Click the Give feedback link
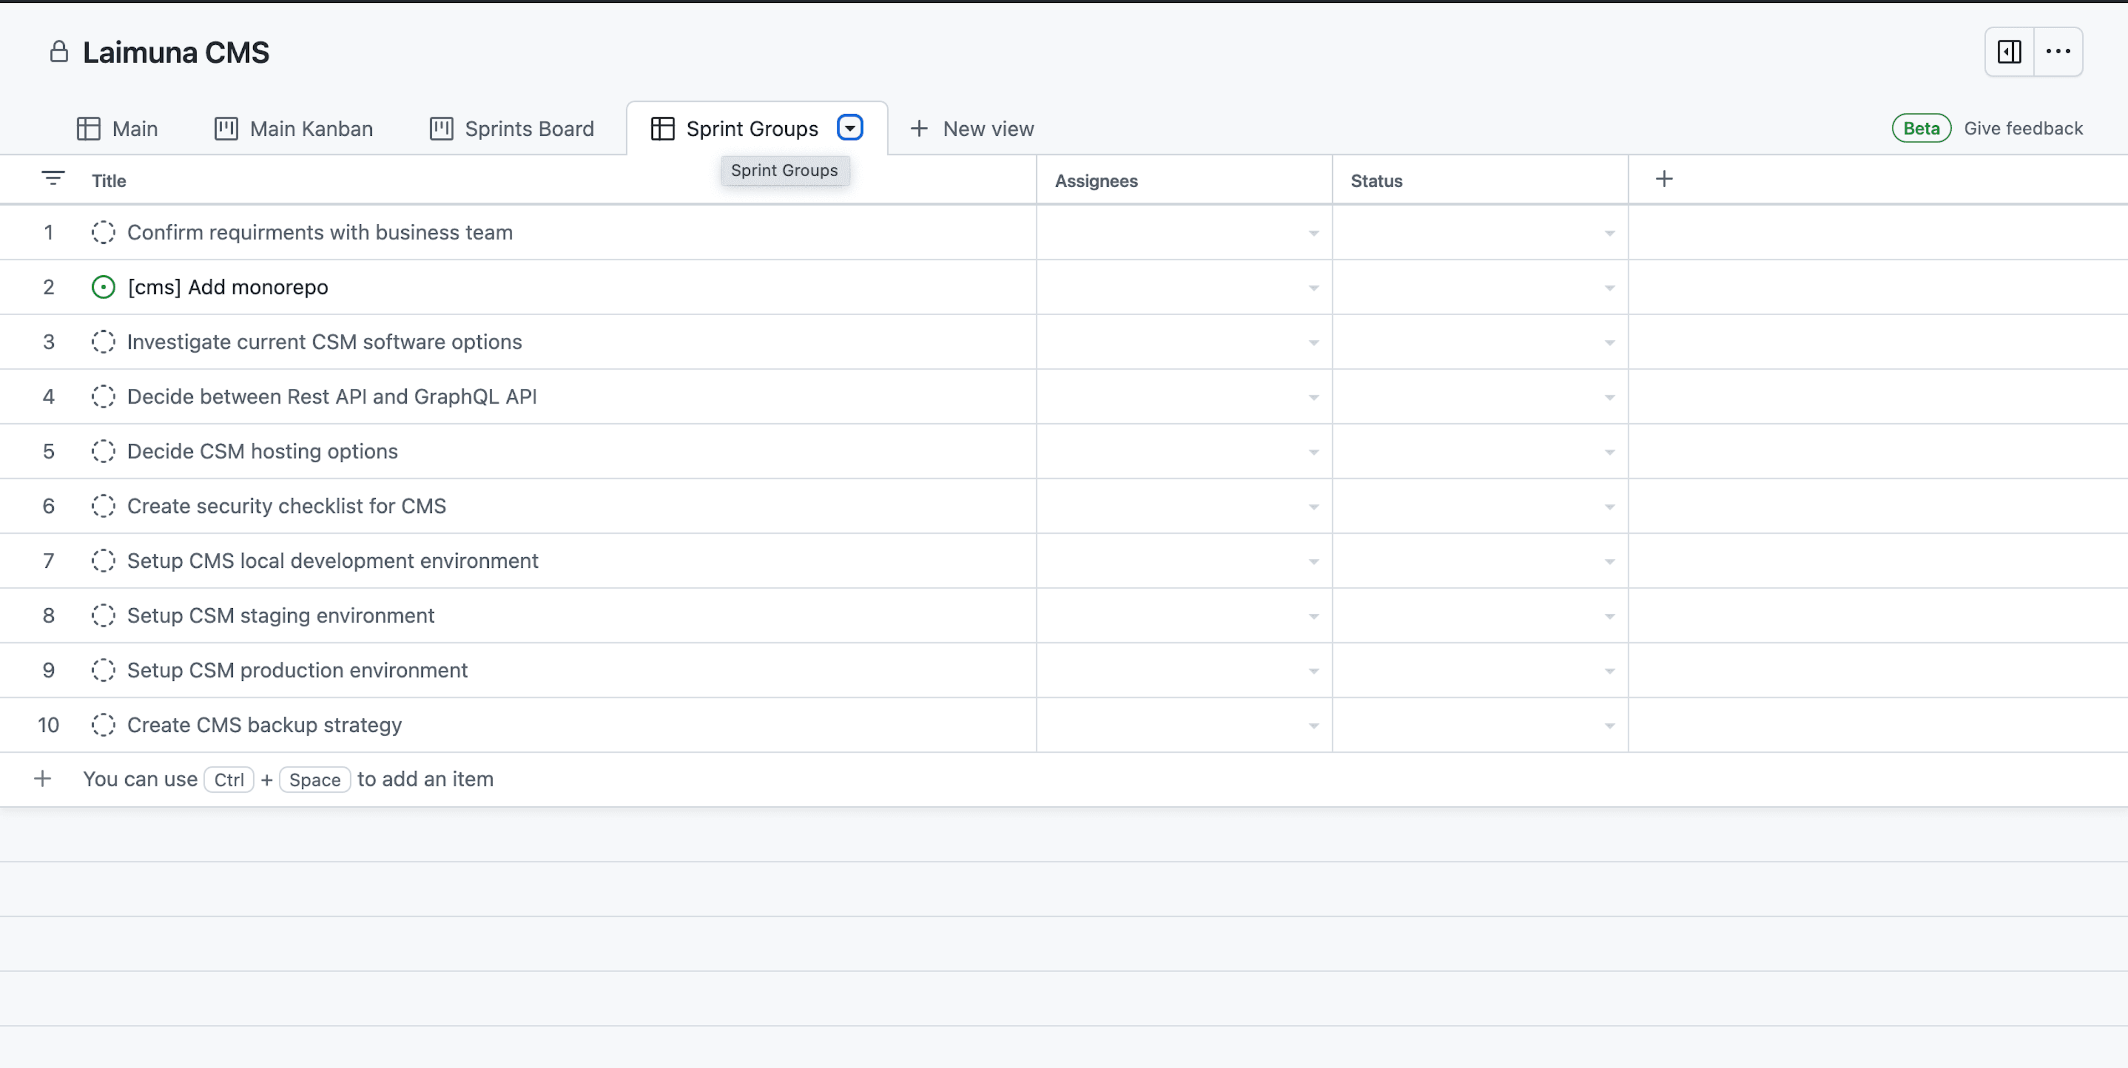 (2023, 128)
